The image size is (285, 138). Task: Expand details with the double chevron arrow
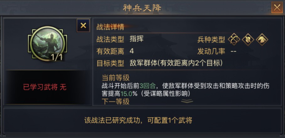point(187,101)
